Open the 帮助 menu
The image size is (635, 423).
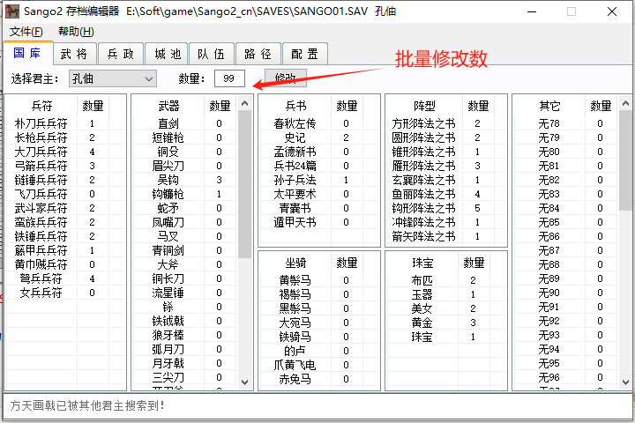[75, 32]
